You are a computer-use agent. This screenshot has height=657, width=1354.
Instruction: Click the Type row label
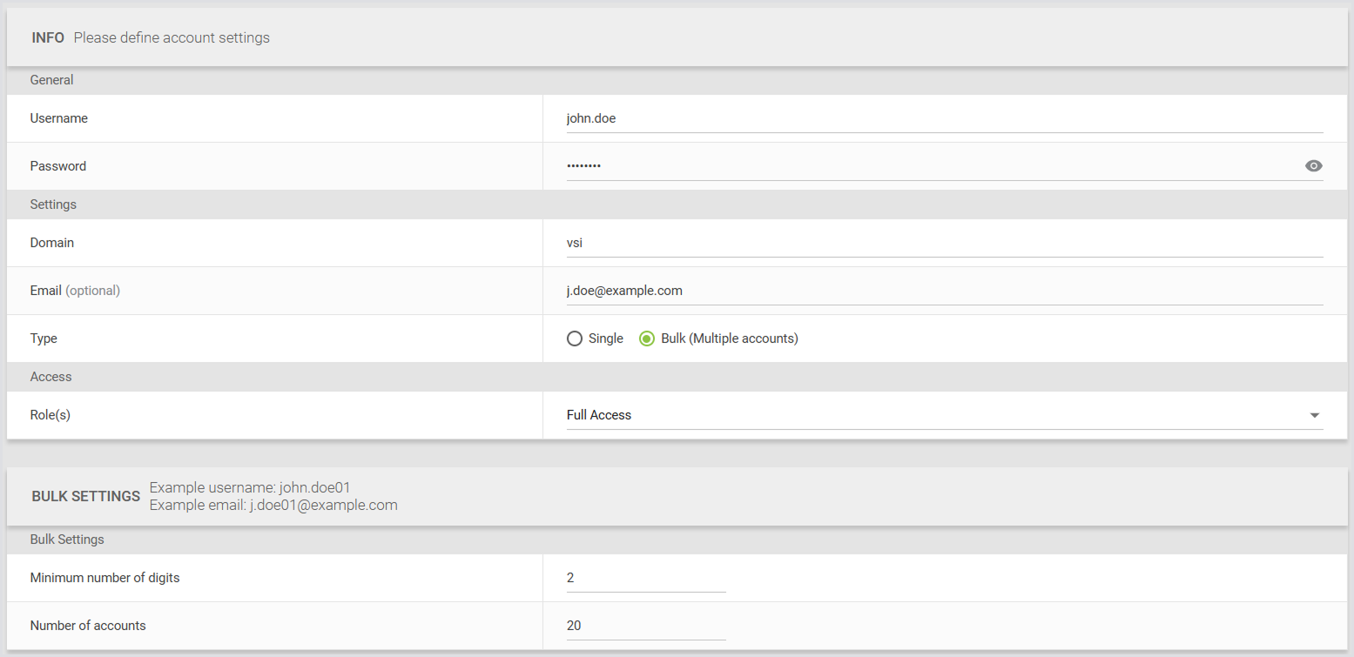(44, 339)
